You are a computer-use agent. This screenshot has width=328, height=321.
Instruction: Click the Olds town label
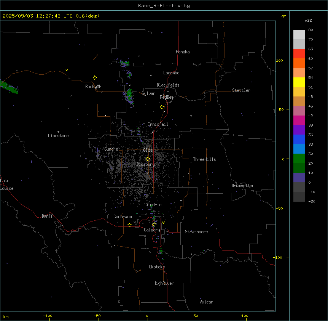[x=148, y=150]
